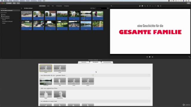Screen dimensions: 191x107
Task: Jump to previous clip in viewer
Action: 147,57
